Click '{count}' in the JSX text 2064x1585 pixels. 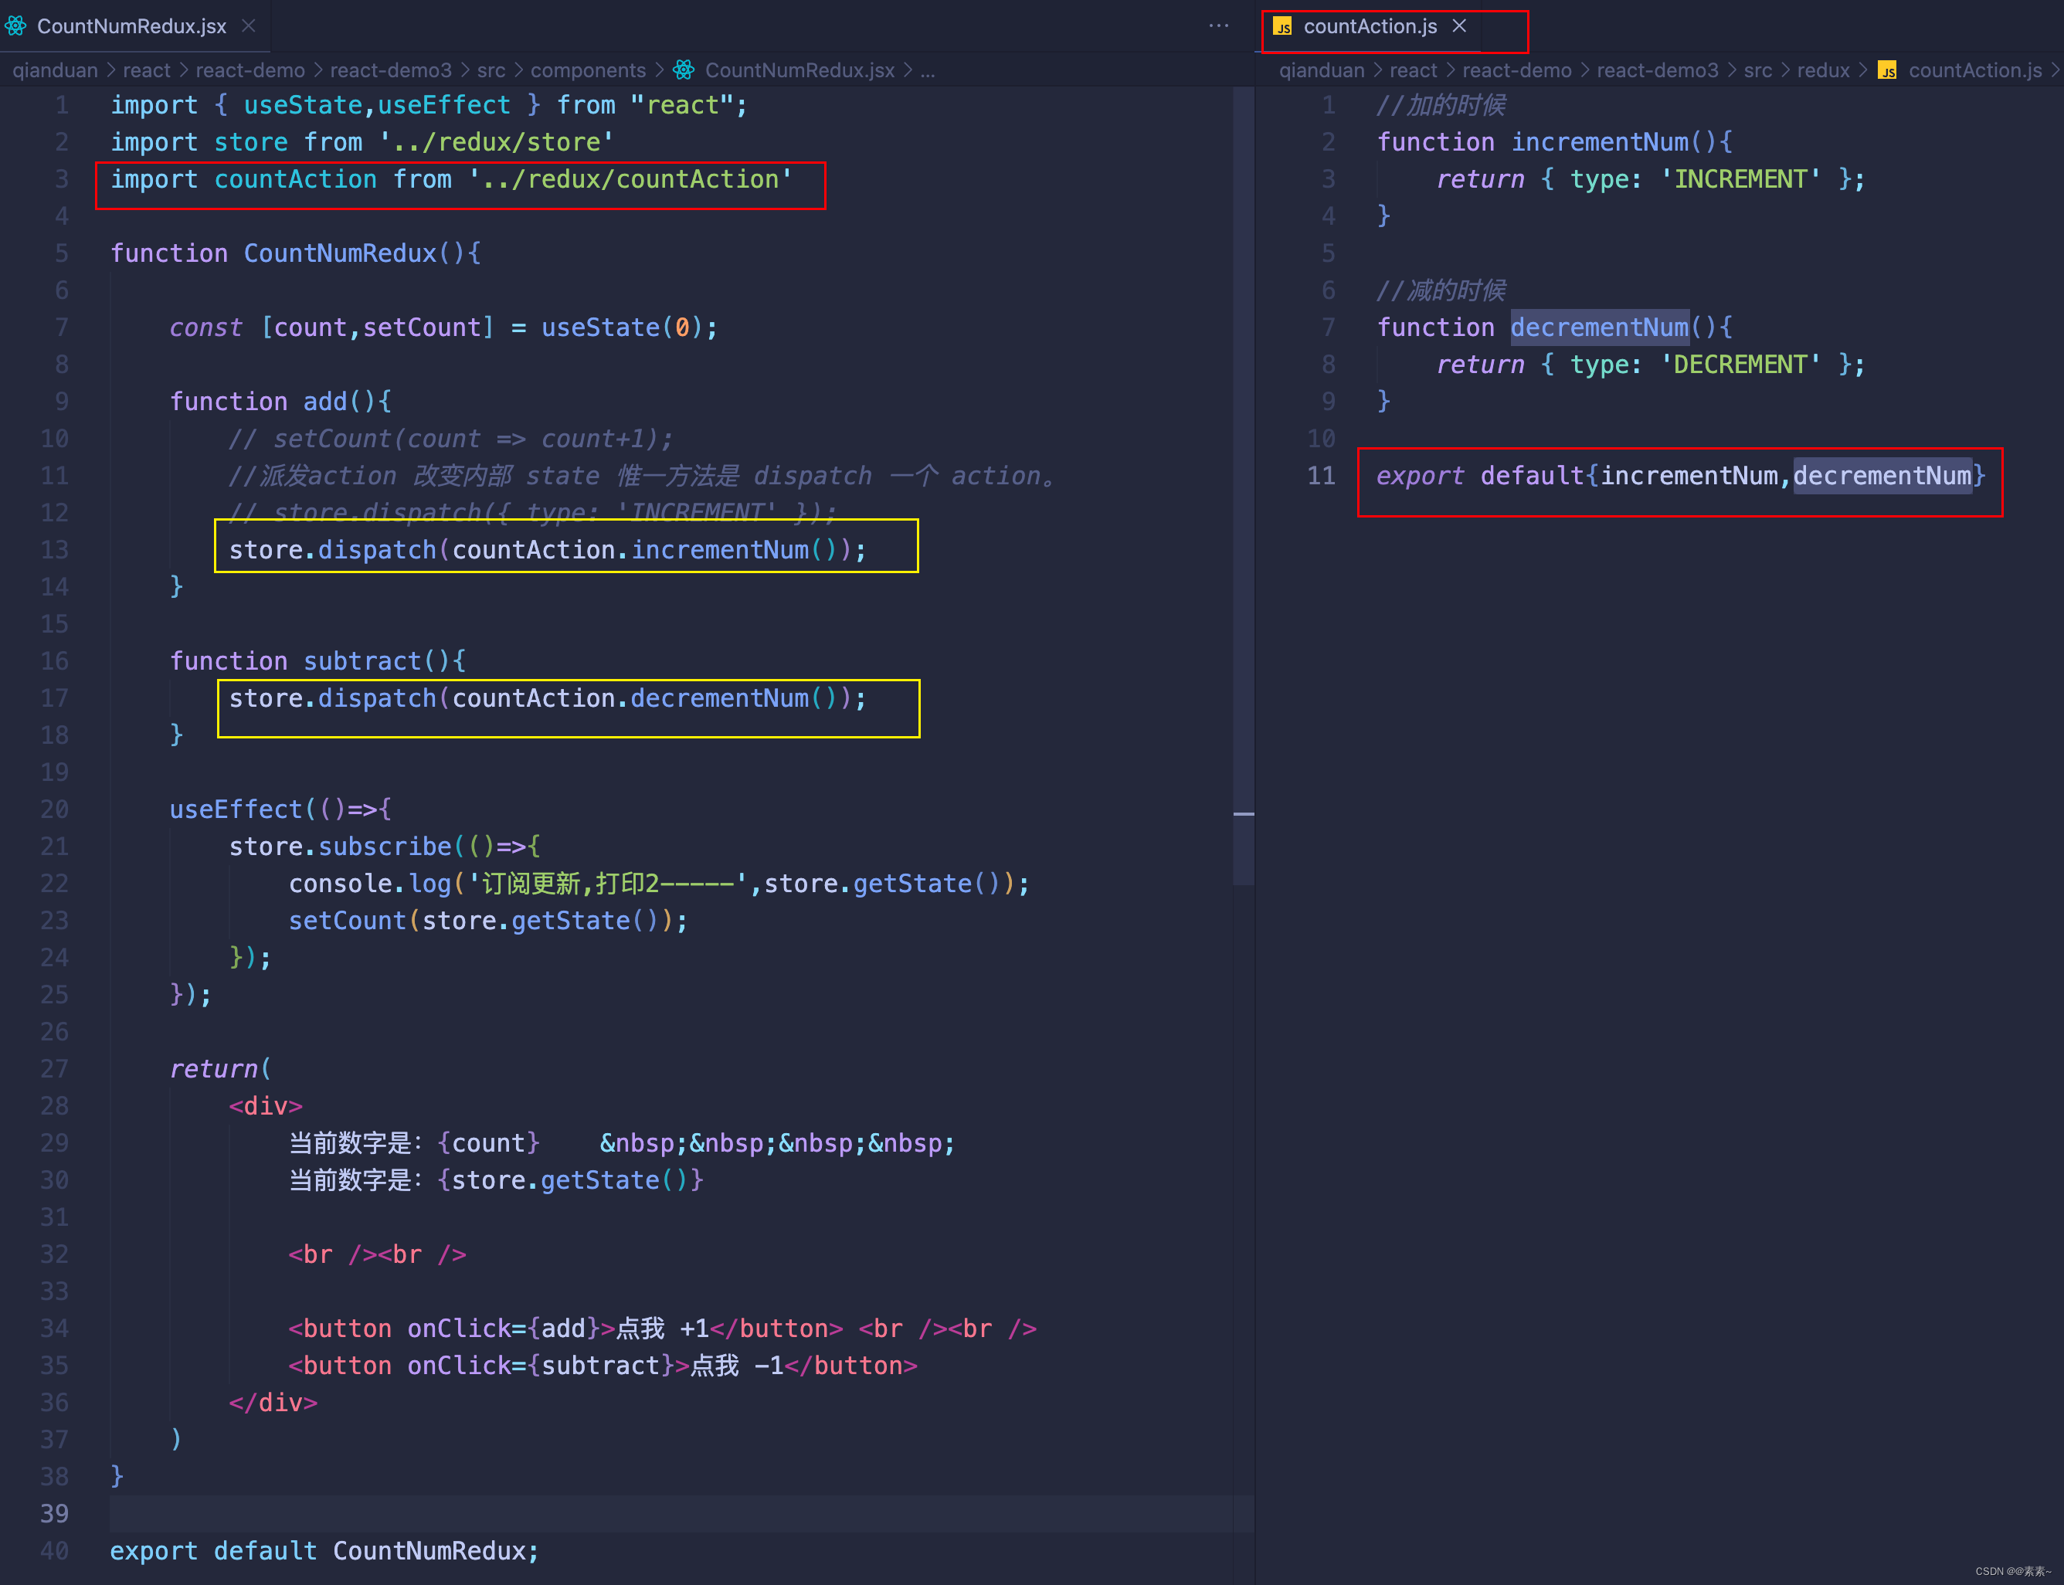489,1143
